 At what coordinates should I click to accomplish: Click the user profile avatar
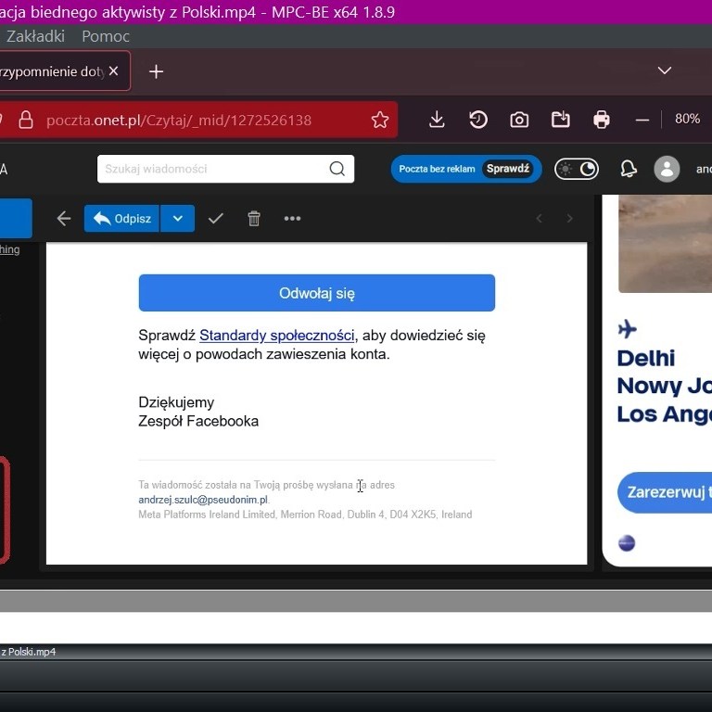point(667,169)
